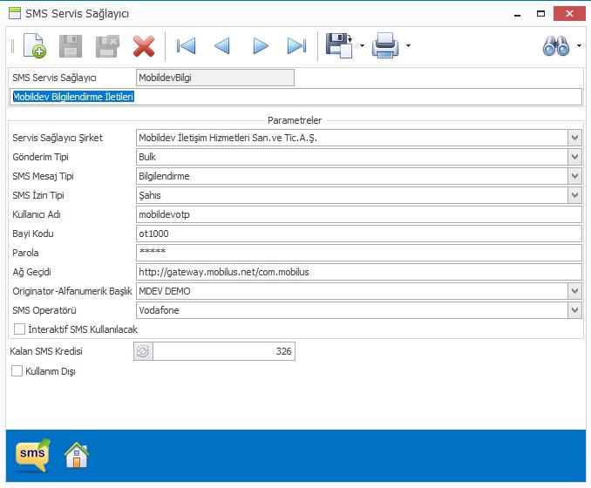The width and height of the screenshot is (591, 488).
Task: Click the home icon in the blue bar
Action: coord(77,455)
